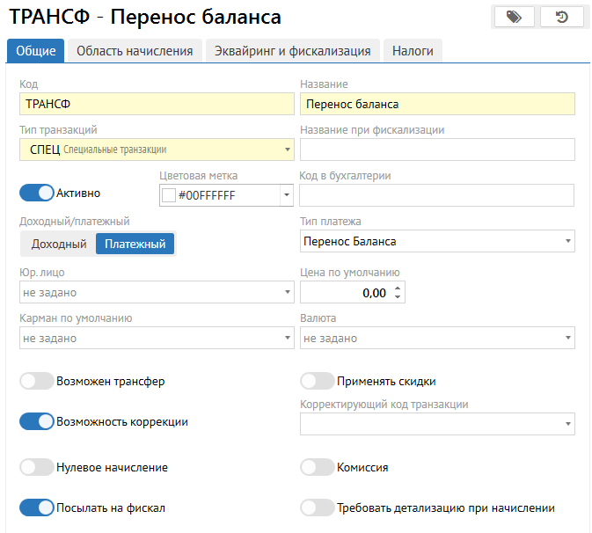
Task: Select the Платежный option button
Action: pos(135,244)
